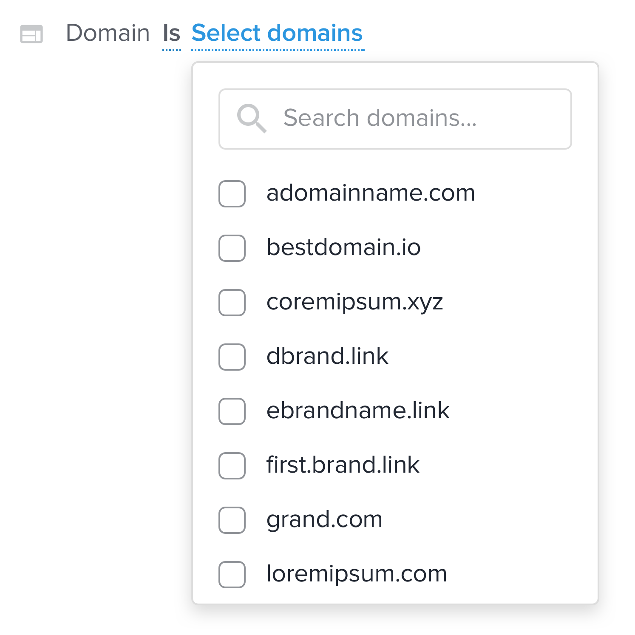Check the adomainname.com checkbox
Image resolution: width=635 pixels, height=635 pixels.
point(232,194)
